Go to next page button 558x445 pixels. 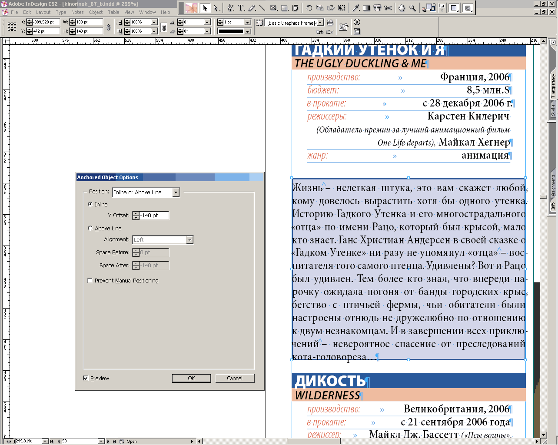click(x=108, y=441)
